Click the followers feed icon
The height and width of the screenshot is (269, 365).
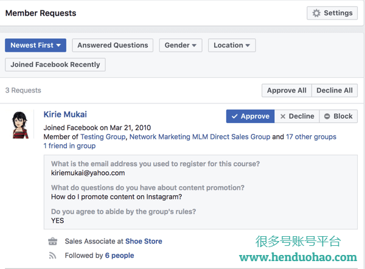pos(52,256)
